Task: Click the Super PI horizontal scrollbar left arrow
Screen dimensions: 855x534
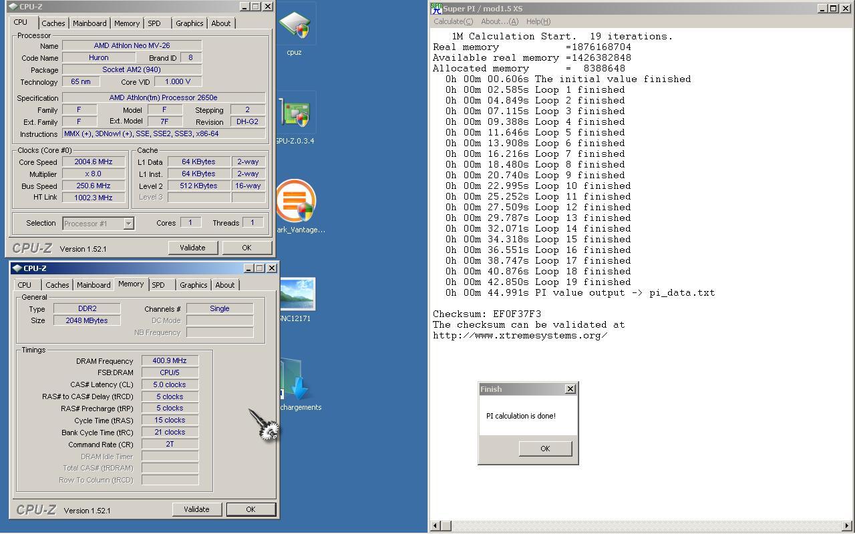Action: point(435,526)
